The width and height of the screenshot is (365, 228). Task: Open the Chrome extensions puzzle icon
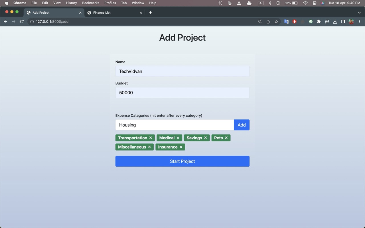coord(319,22)
